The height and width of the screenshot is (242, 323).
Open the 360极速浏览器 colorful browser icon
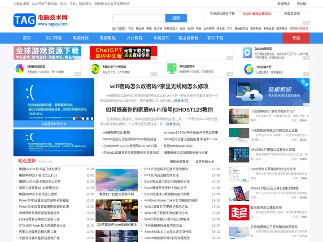tap(20, 69)
